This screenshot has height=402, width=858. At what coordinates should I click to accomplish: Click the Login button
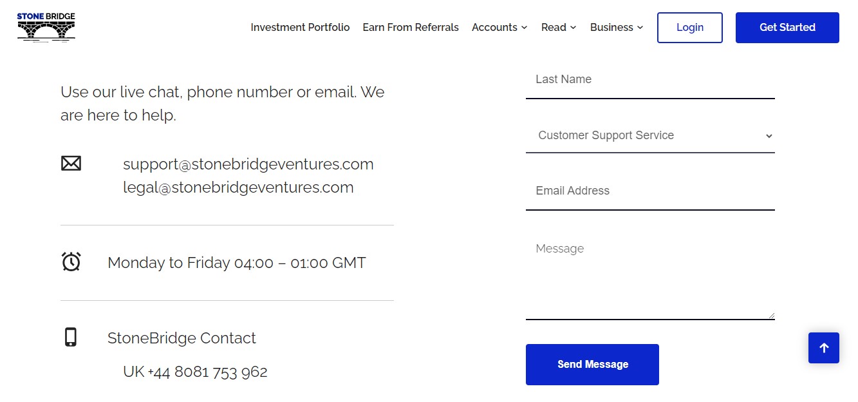pyautogui.click(x=690, y=28)
